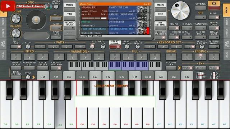Toggle the FX Mic button
230x129 pixels.
[x=214, y=68]
